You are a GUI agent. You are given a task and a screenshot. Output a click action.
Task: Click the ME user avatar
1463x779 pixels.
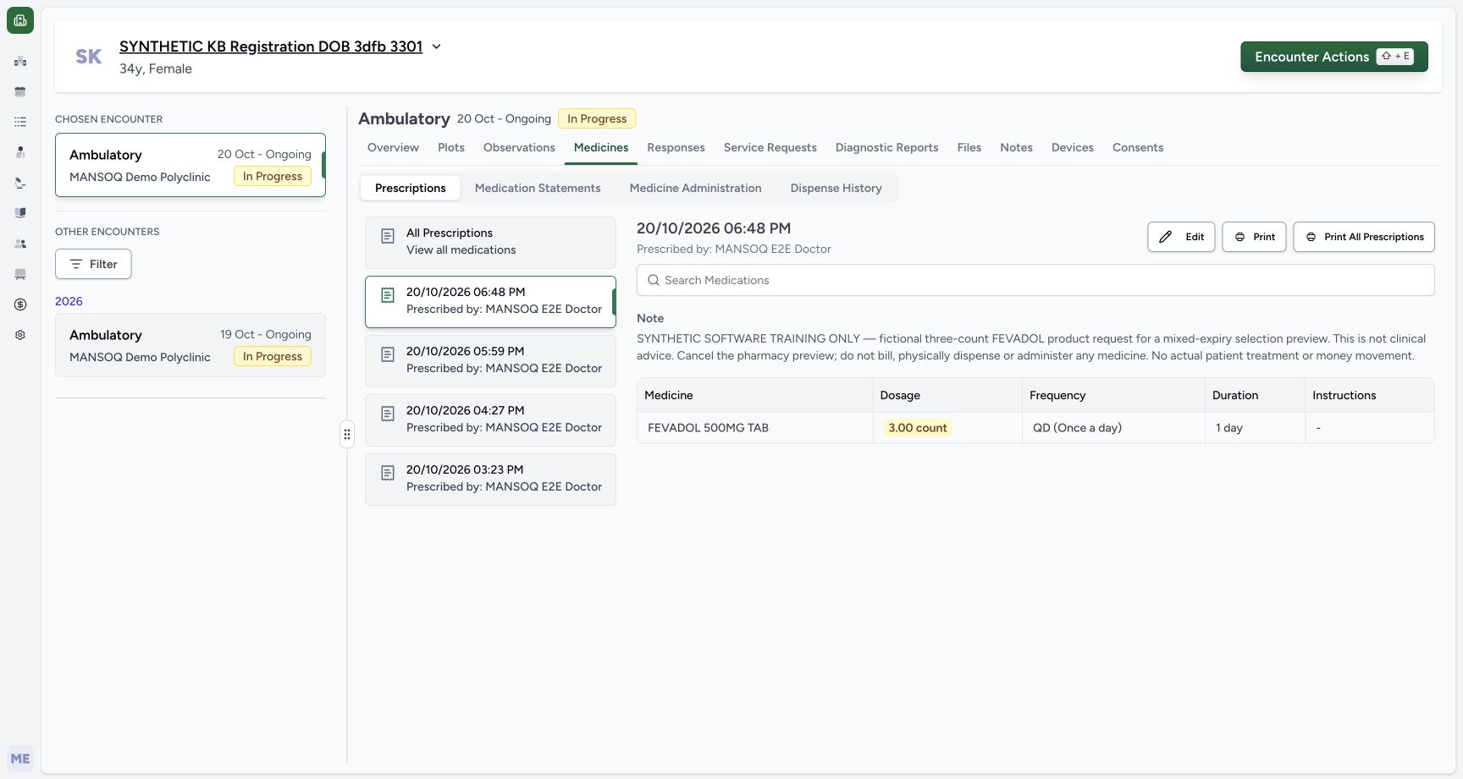point(20,759)
